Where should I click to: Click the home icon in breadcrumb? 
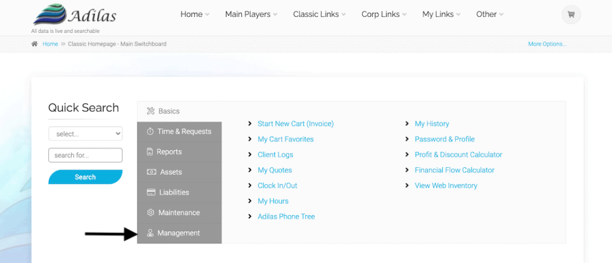35,44
